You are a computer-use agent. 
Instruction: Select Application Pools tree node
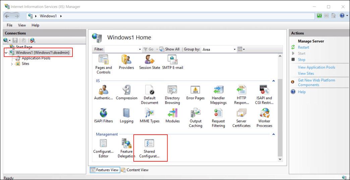(36, 58)
